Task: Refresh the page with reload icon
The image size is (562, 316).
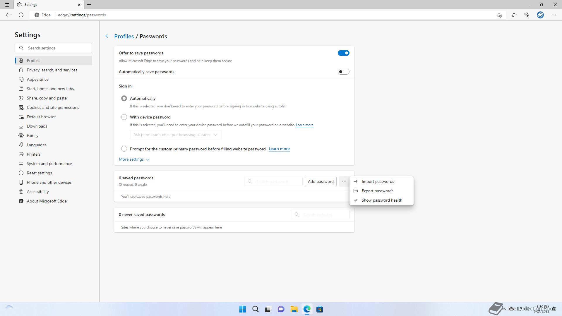Action: tap(21, 15)
